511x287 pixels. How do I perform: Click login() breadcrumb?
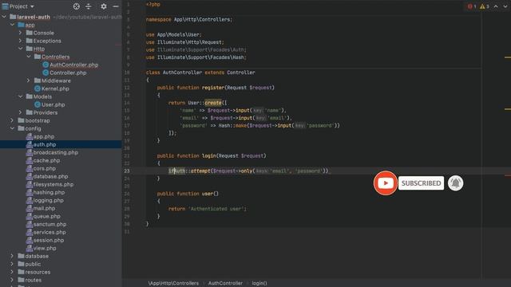click(x=259, y=283)
